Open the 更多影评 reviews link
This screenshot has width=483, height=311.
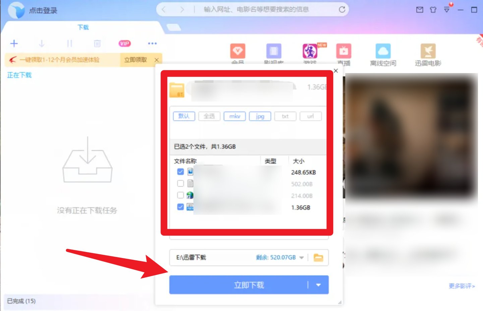[462, 286]
